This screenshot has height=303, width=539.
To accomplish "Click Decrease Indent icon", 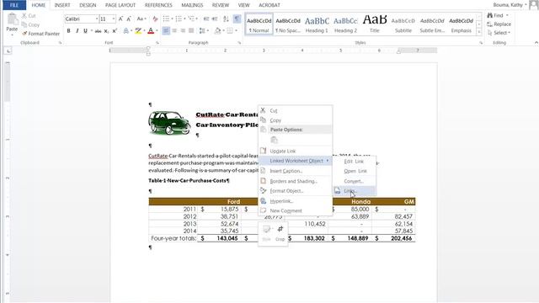I will tap(206, 19).
